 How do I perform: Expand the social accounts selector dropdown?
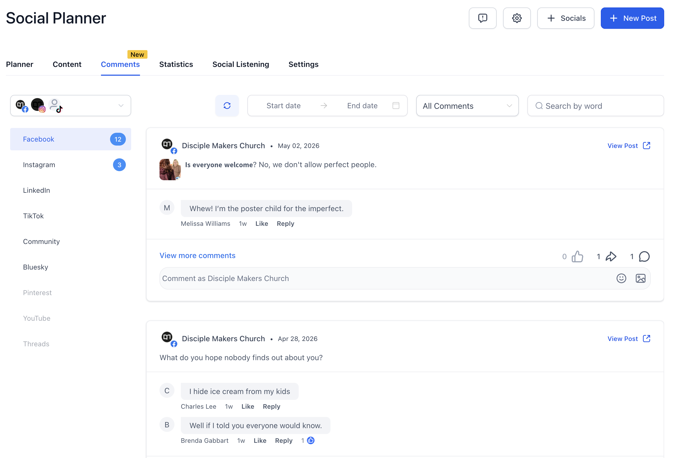point(71,106)
